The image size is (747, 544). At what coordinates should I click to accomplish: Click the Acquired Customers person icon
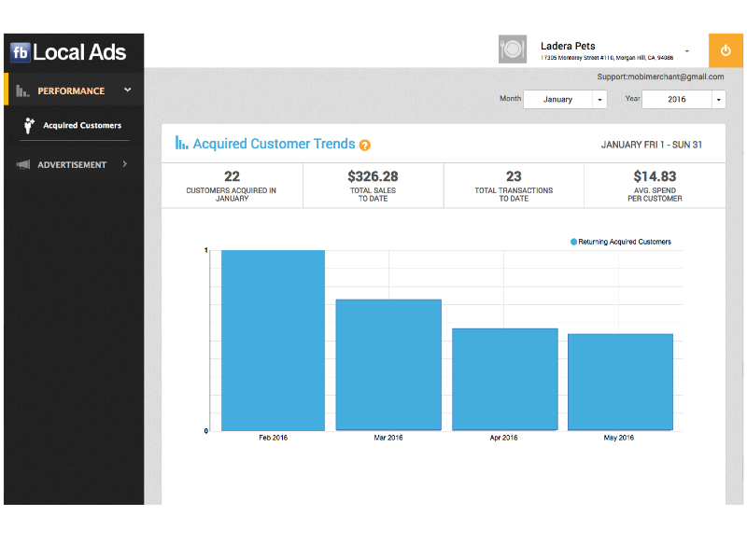(29, 125)
